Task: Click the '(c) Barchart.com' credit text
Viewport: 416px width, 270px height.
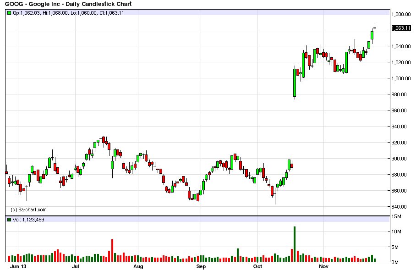Action: [x=28, y=210]
